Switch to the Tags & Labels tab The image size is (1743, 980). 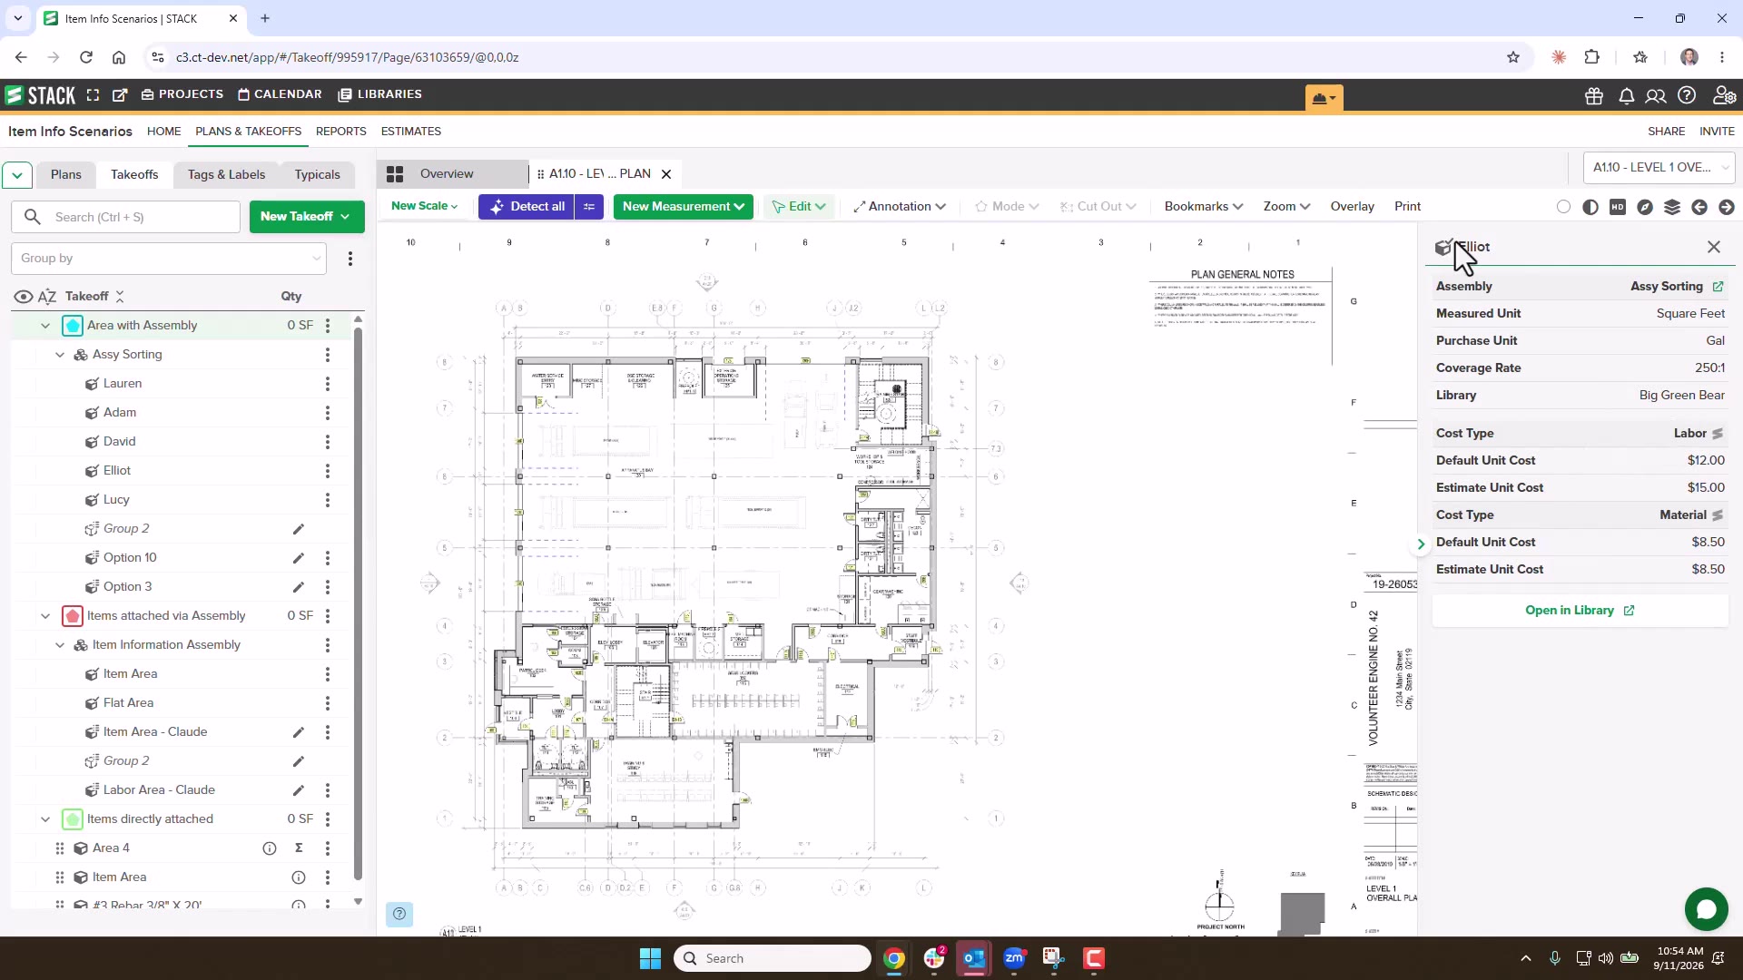tap(227, 175)
